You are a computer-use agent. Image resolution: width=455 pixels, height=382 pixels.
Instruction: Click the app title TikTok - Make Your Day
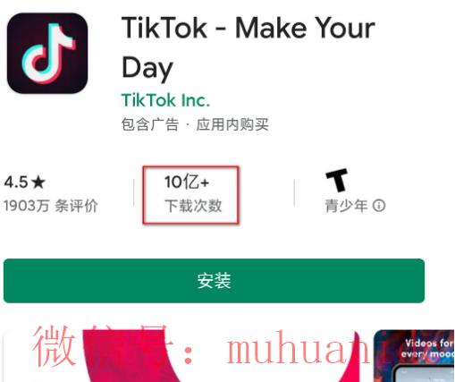point(249,47)
